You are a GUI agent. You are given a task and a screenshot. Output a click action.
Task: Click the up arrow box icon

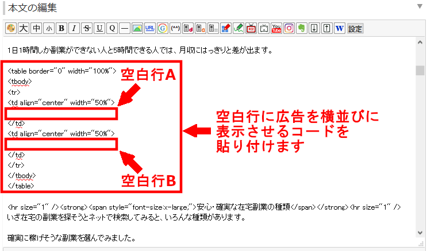(327, 28)
